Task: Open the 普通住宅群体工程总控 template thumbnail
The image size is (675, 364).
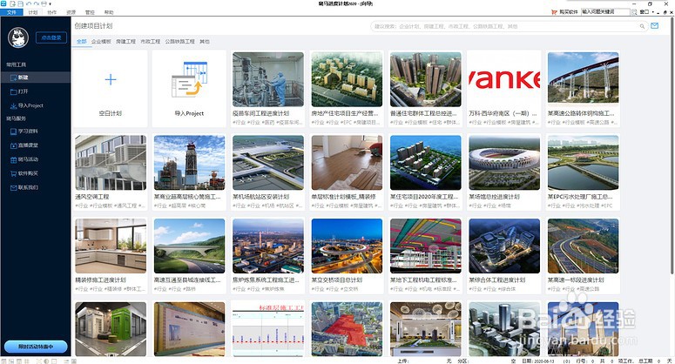Action: (x=426, y=79)
